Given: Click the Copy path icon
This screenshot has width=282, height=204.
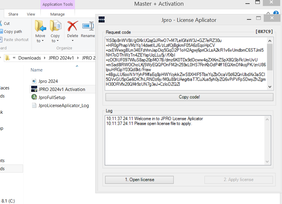Looking at the screenshot, I should click(x=1, y=31).
